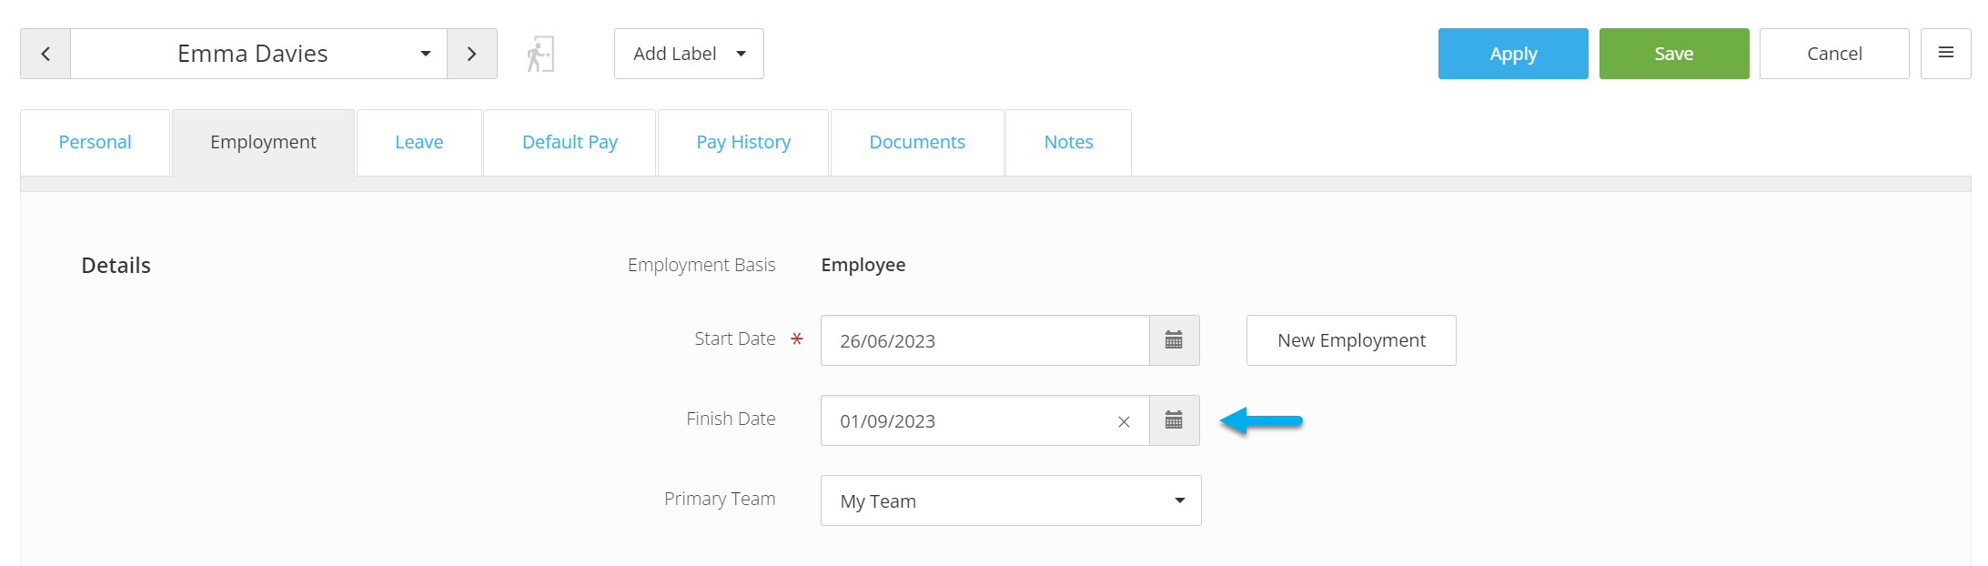
Task: Expand the Primary Team dropdown
Action: (x=1011, y=500)
